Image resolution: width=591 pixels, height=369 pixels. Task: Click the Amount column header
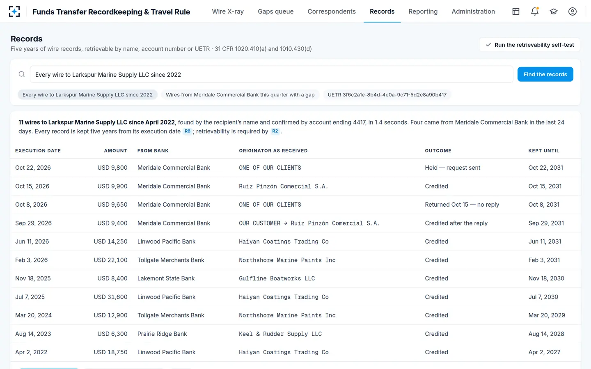(x=116, y=151)
